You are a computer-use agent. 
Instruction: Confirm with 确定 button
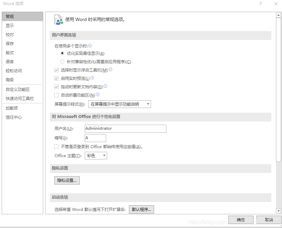click(241, 220)
